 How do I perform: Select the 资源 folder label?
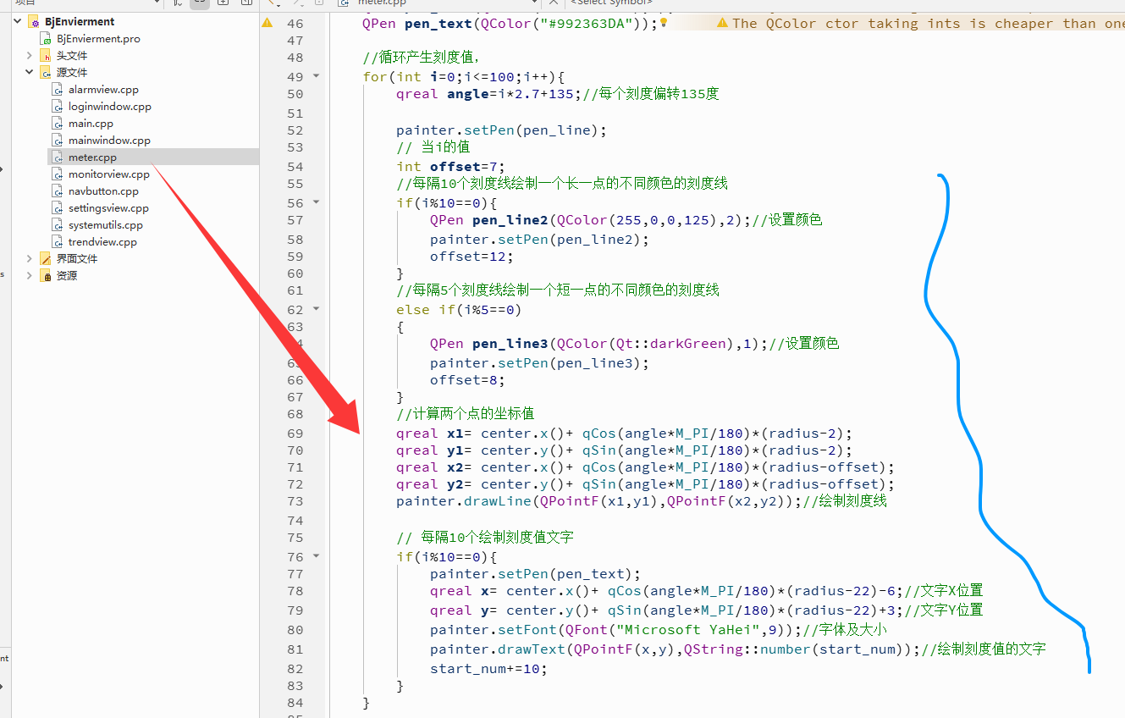point(67,276)
